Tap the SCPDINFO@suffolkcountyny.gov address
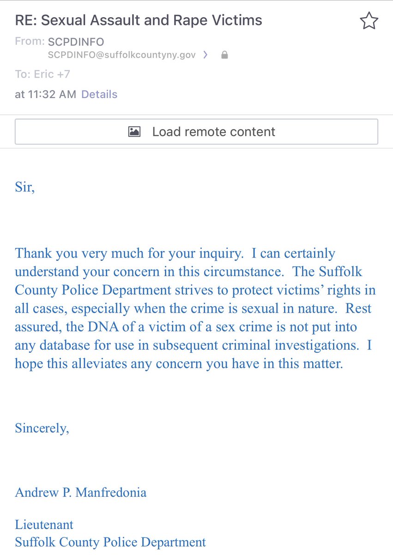Viewport: 393px width, 555px height. tap(121, 55)
